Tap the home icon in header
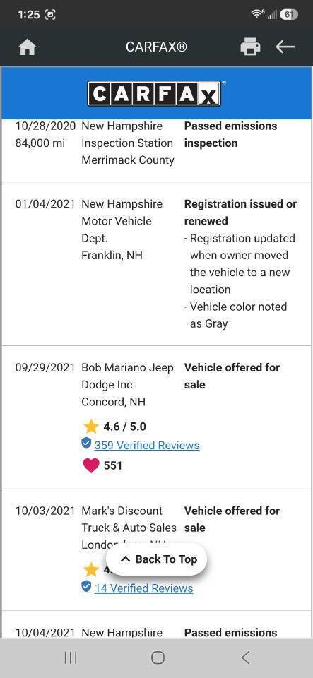Screen dimensions: 313x678 tap(28, 47)
